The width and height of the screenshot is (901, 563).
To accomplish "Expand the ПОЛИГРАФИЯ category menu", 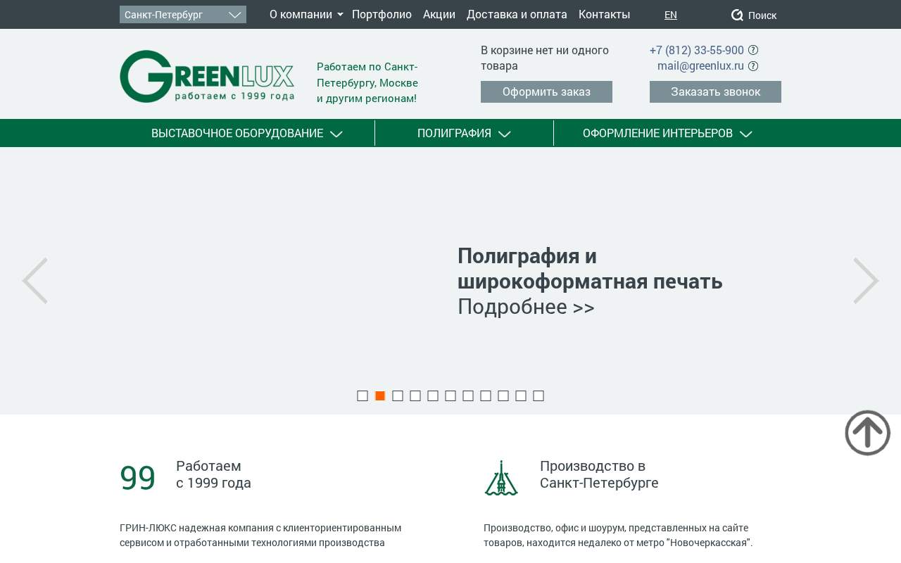I will [x=464, y=133].
